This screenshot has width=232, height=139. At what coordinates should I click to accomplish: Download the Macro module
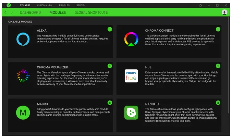[x=110, y=103]
